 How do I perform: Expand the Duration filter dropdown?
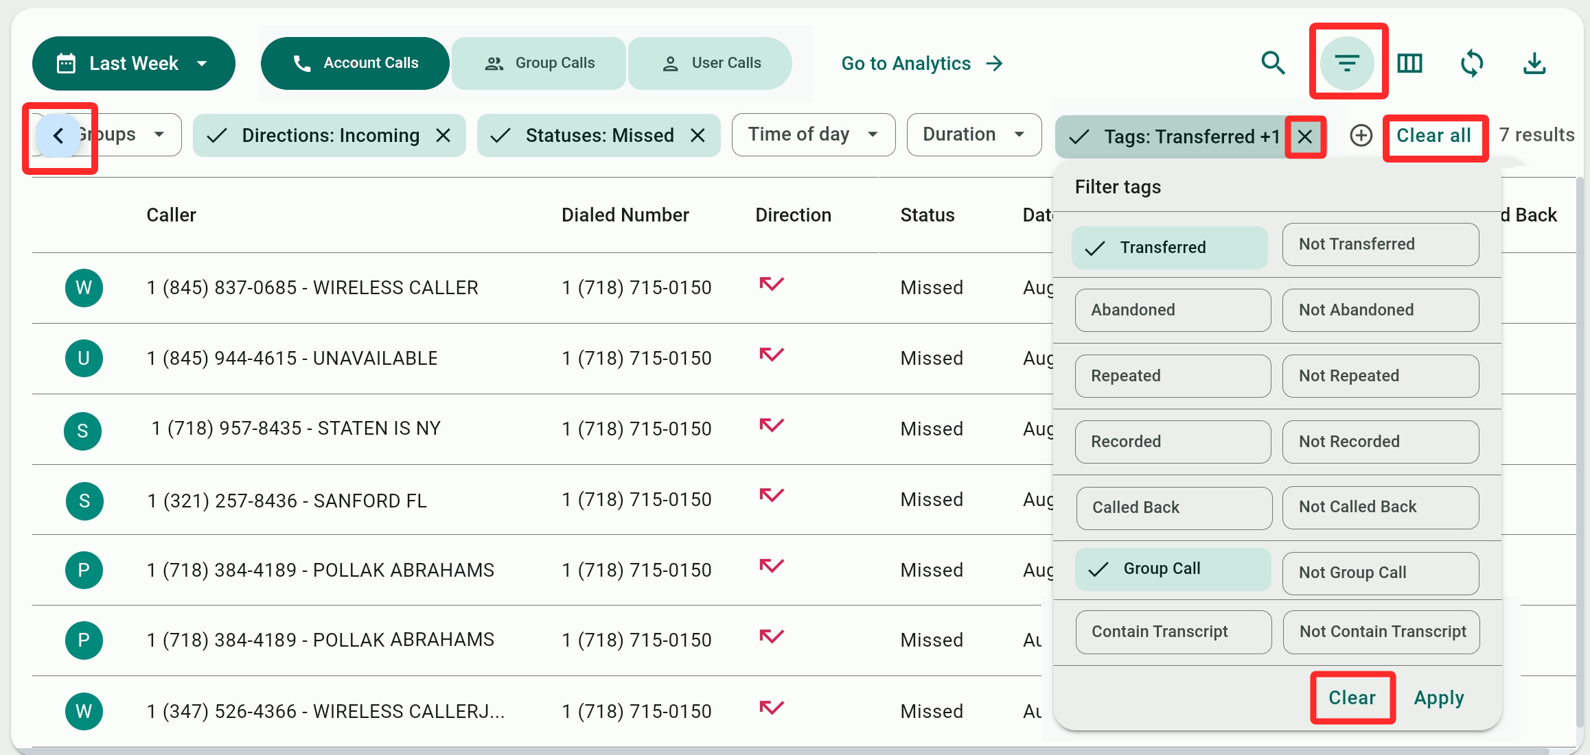973,134
